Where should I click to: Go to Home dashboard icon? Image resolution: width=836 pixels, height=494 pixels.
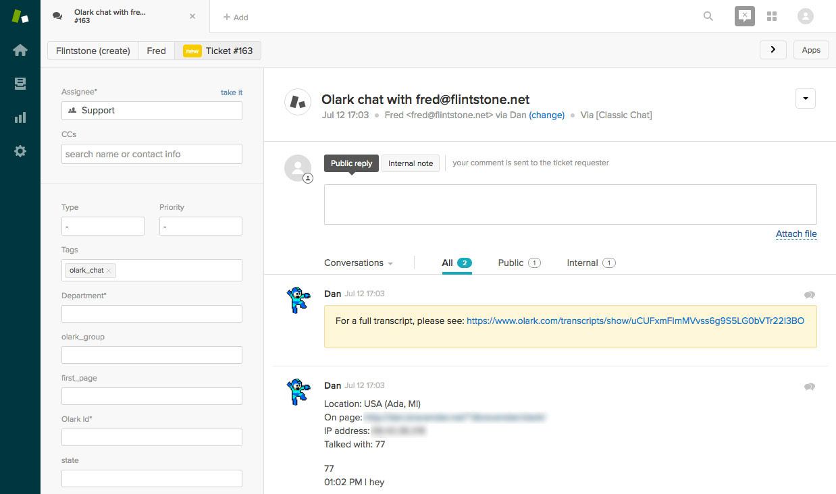20,50
